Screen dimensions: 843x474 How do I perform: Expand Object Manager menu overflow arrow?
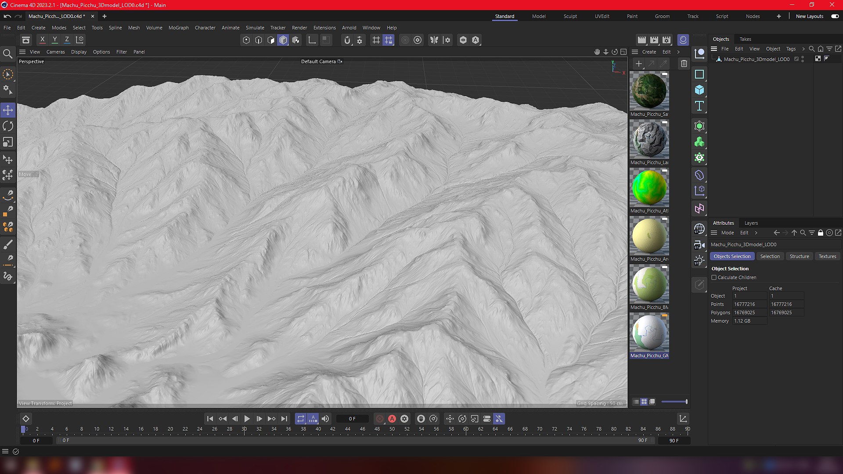(x=803, y=49)
